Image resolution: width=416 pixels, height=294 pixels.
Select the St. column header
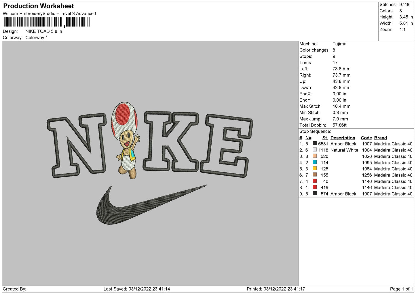[x=325, y=138]
